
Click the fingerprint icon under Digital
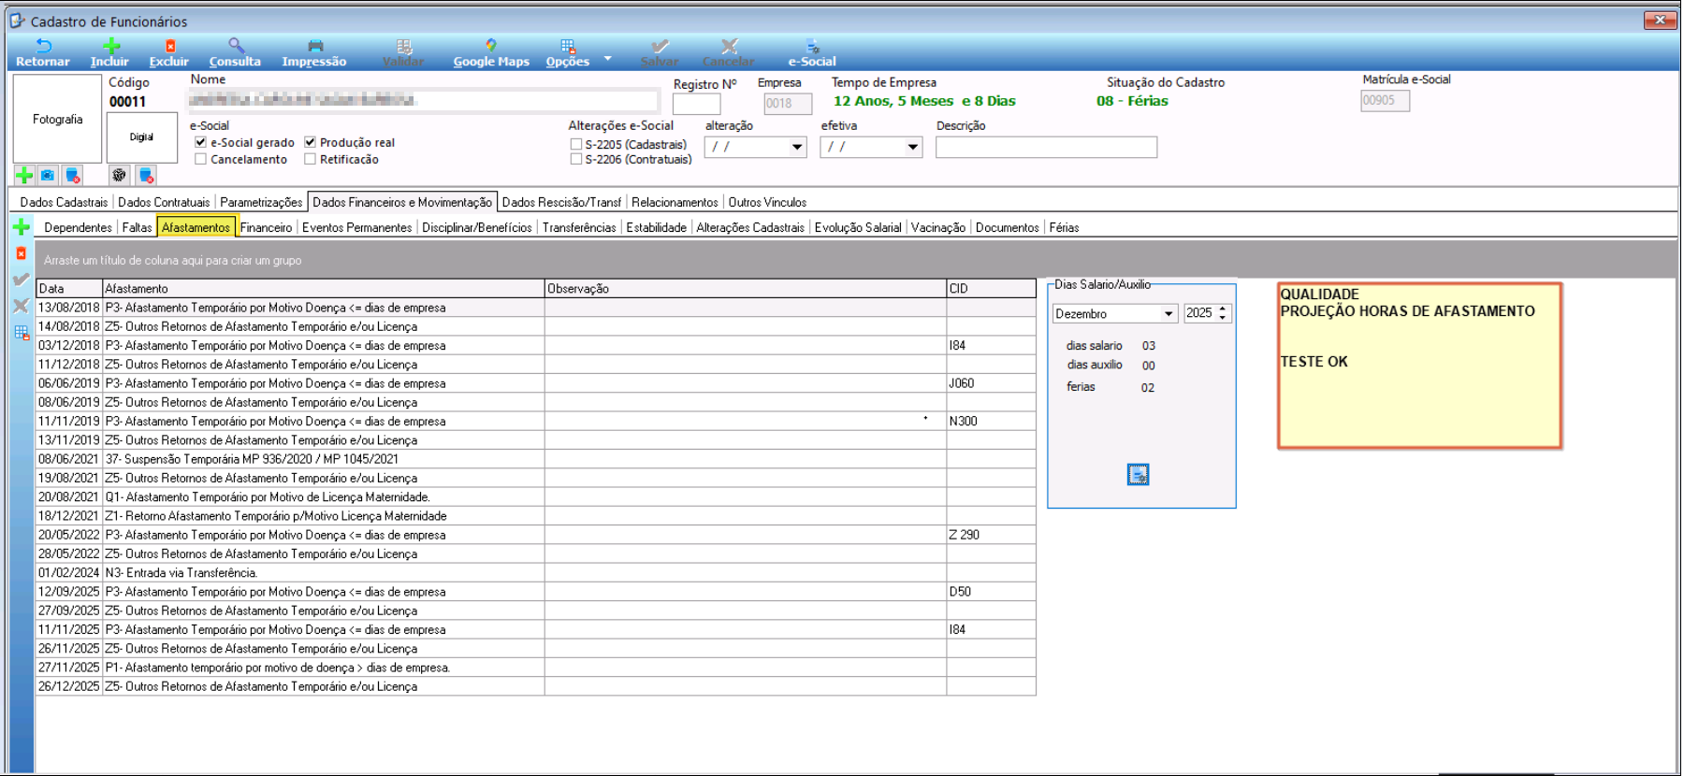tap(119, 175)
